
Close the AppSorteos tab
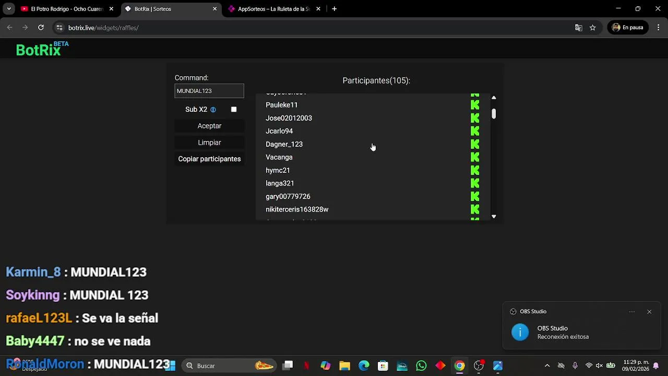point(318,9)
